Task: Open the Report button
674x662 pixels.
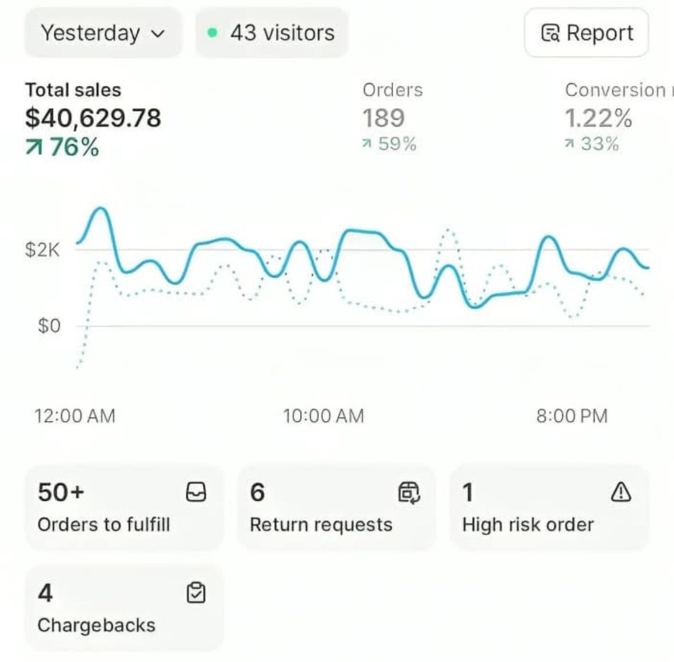Action: point(587,33)
